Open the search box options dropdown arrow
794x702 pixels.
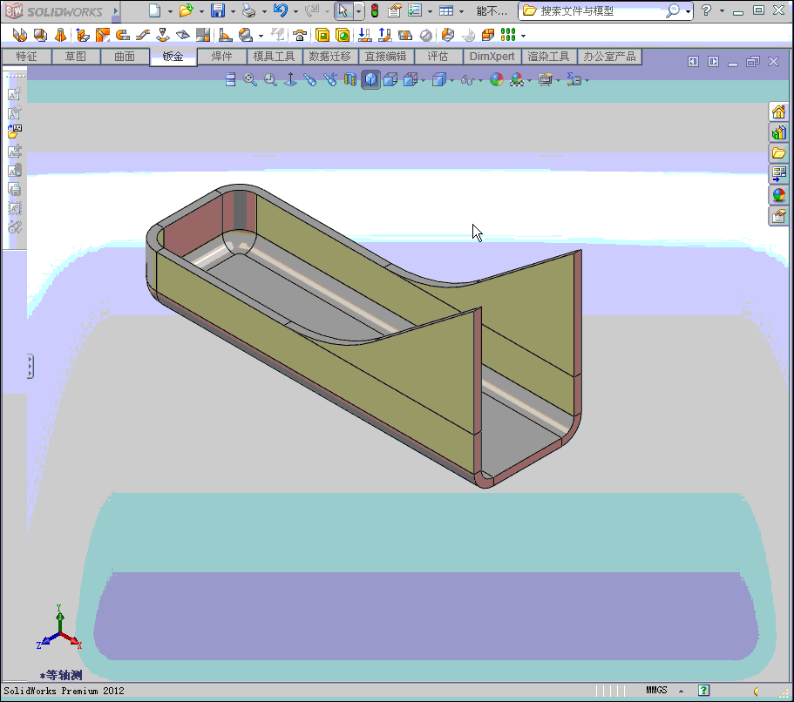click(x=689, y=12)
